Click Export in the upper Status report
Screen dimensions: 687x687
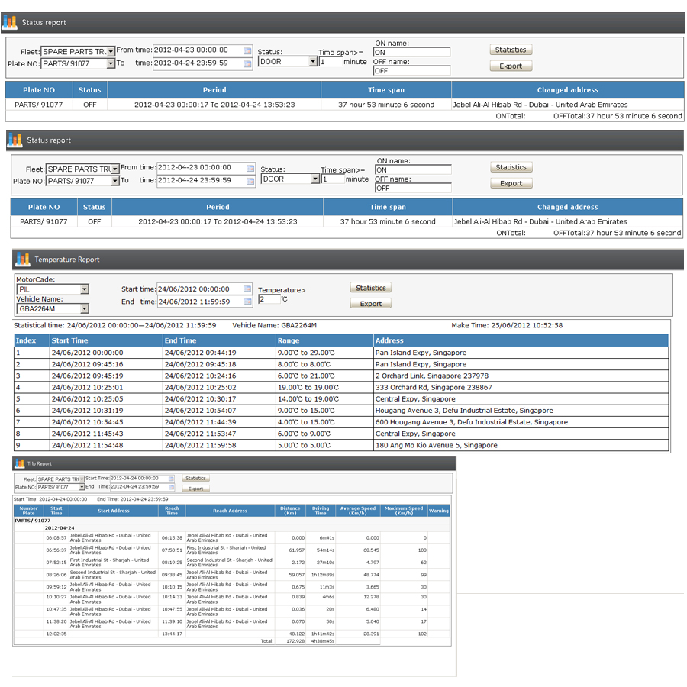pos(511,66)
